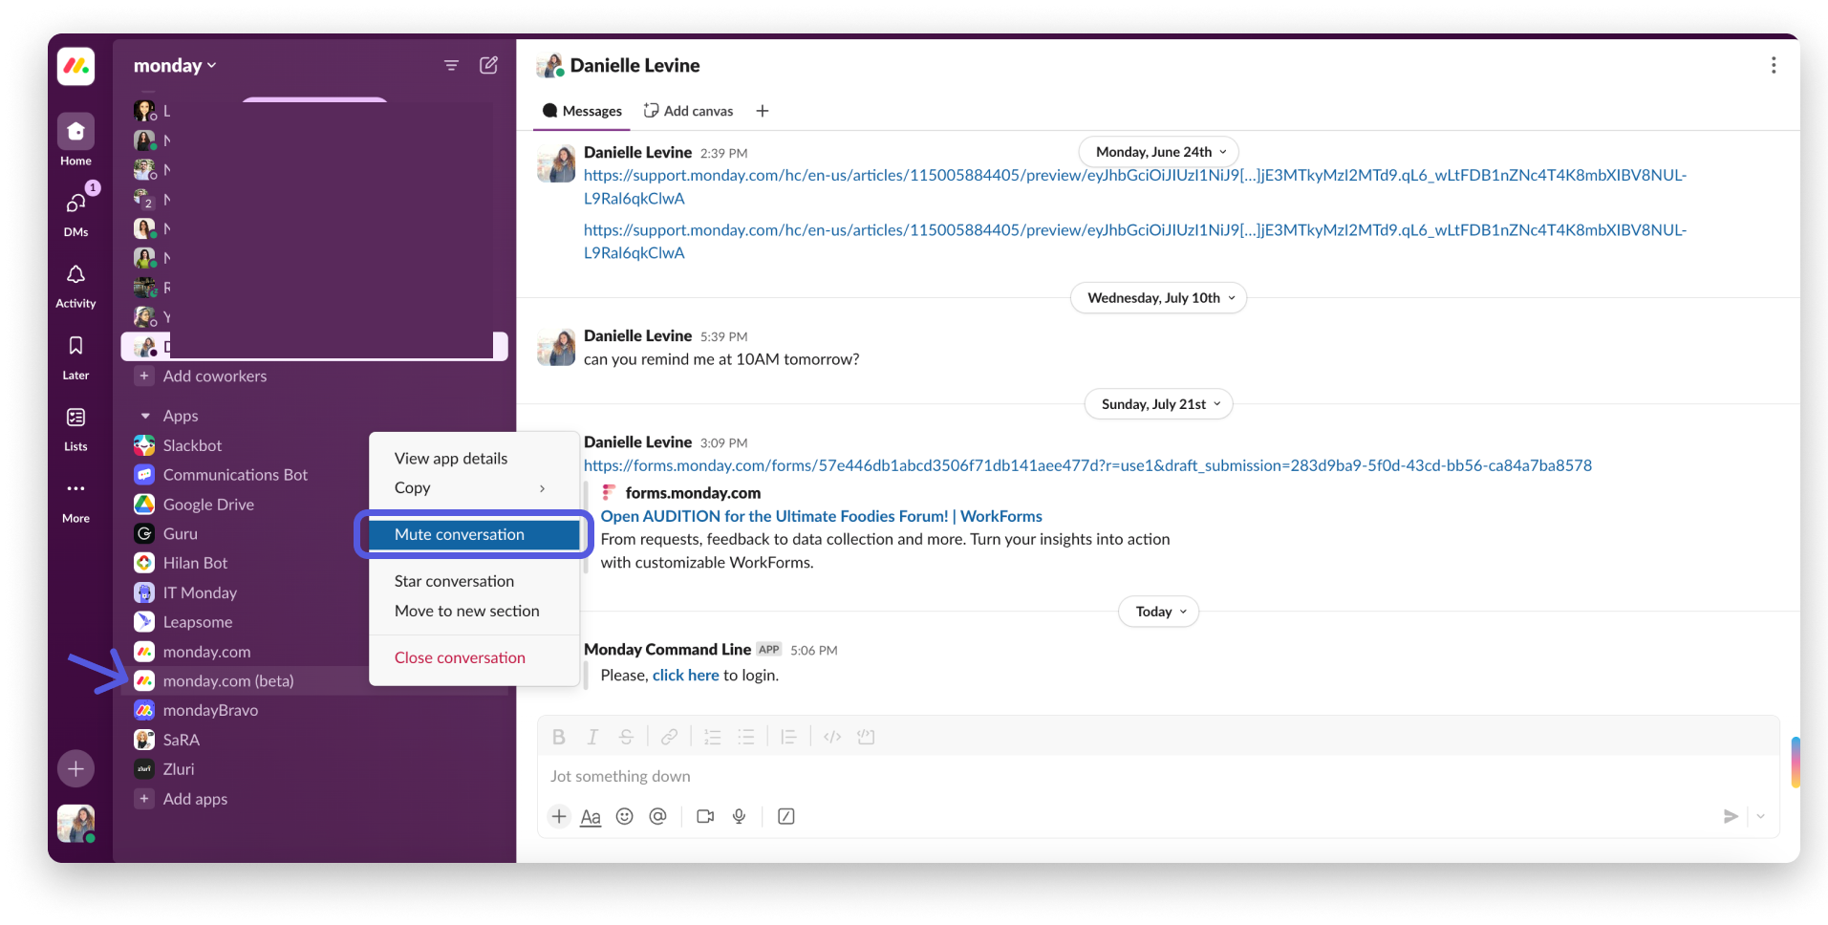Viewport: 1828px width, 925px height.
Task: Choose Star conversation menu item
Action: pos(474,581)
